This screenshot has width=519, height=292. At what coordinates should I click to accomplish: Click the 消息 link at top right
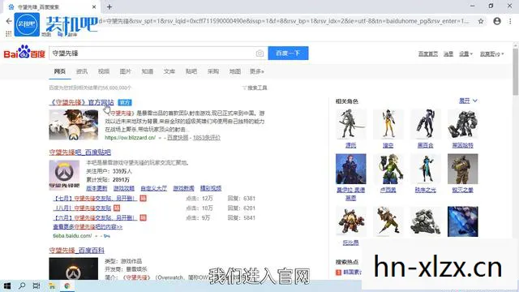click(x=448, y=54)
